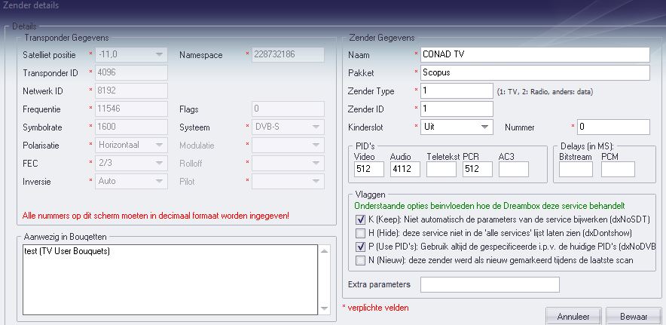Click the Naam field containing CONAD TV
This screenshot has width=666, height=325.
tap(535, 54)
